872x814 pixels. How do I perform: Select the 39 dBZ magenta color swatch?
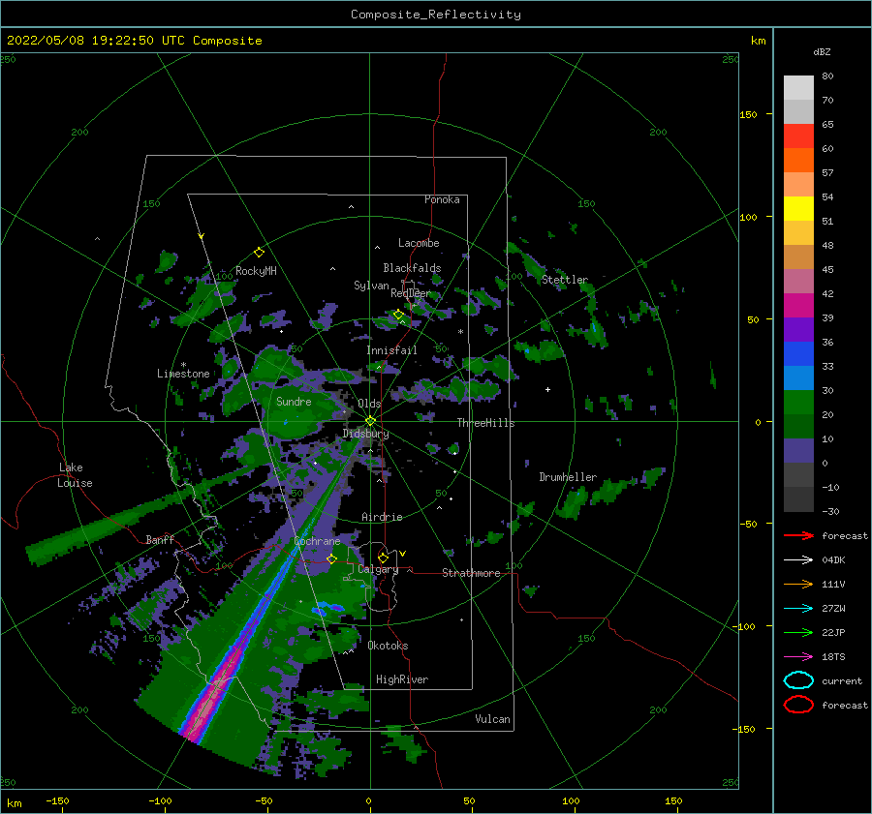pyautogui.click(x=798, y=306)
